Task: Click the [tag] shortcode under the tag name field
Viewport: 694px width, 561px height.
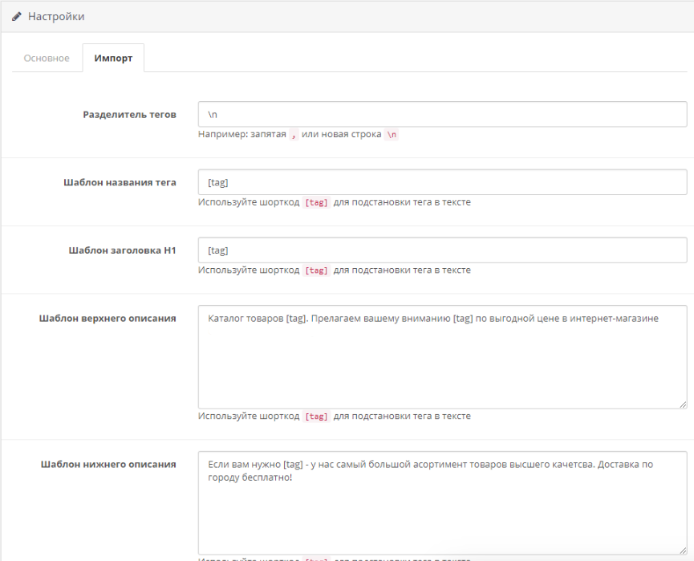Action: [316, 203]
